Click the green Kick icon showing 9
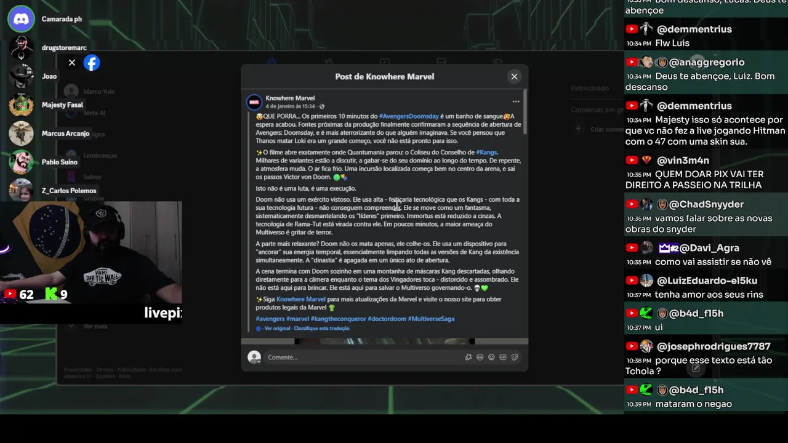788x443 pixels. [50, 294]
